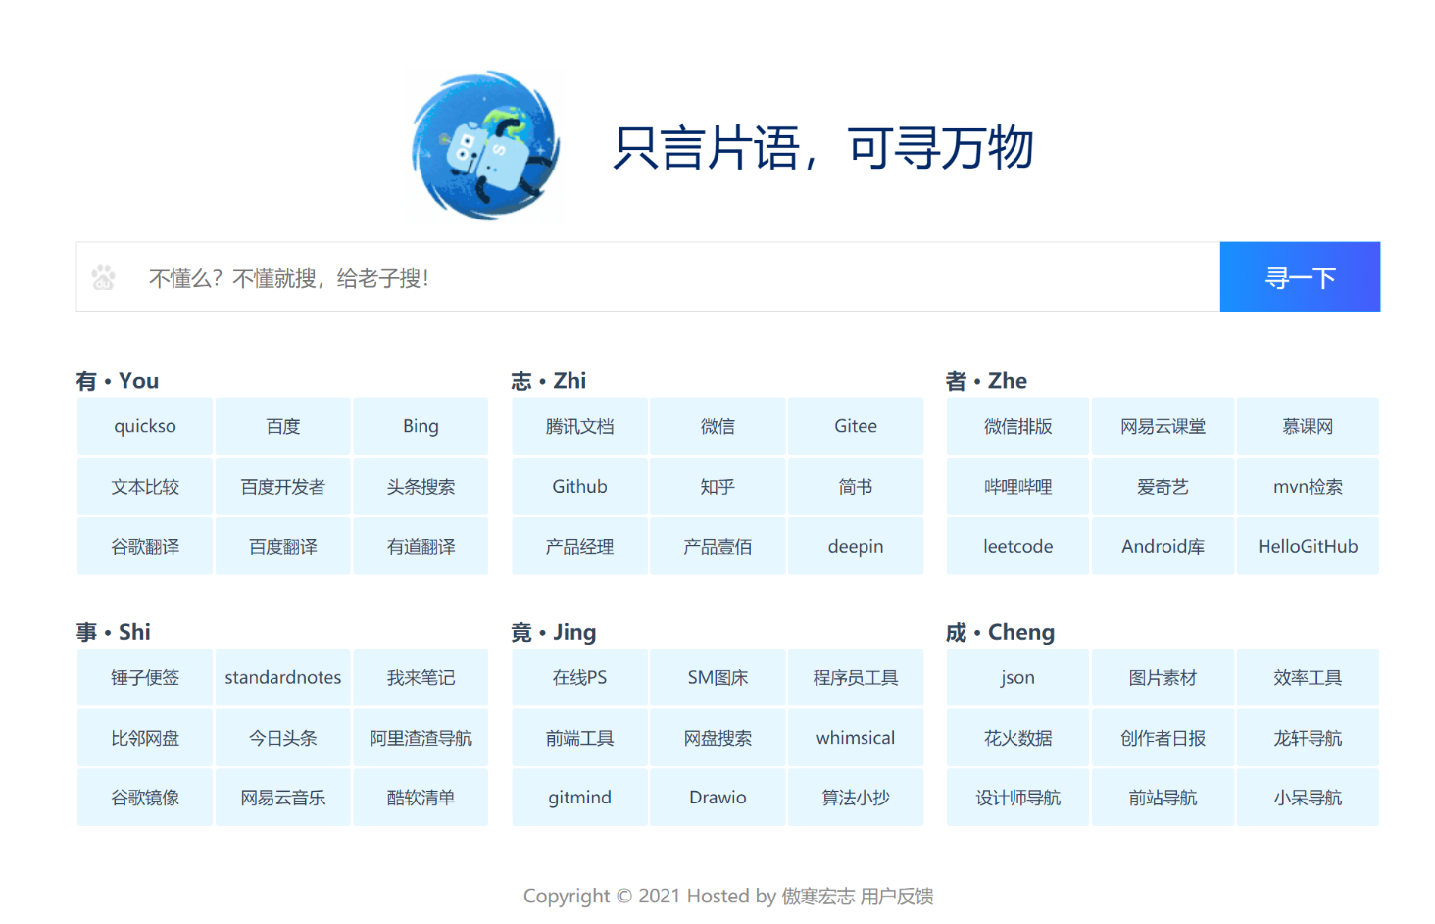
Task: Open 网盘搜索
Action: [717, 738]
